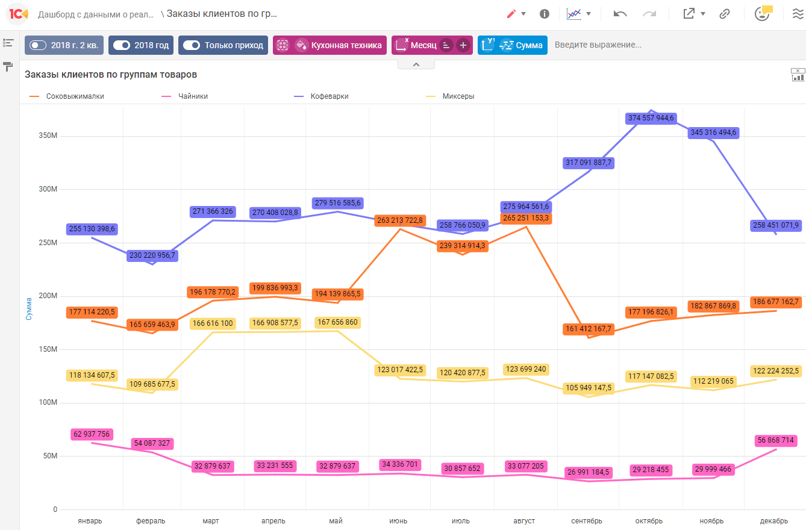Click the июнь axis label

[x=398, y=521]
